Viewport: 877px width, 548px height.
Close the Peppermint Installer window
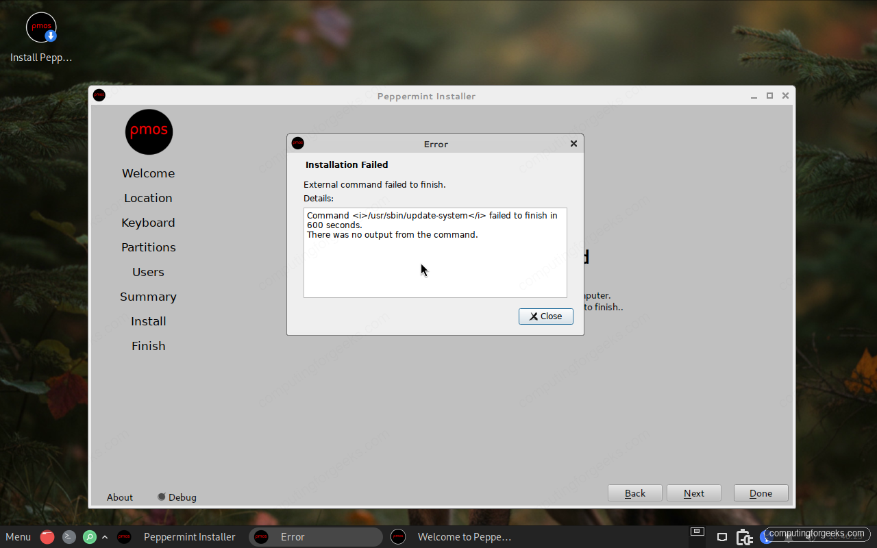(785, 96)
